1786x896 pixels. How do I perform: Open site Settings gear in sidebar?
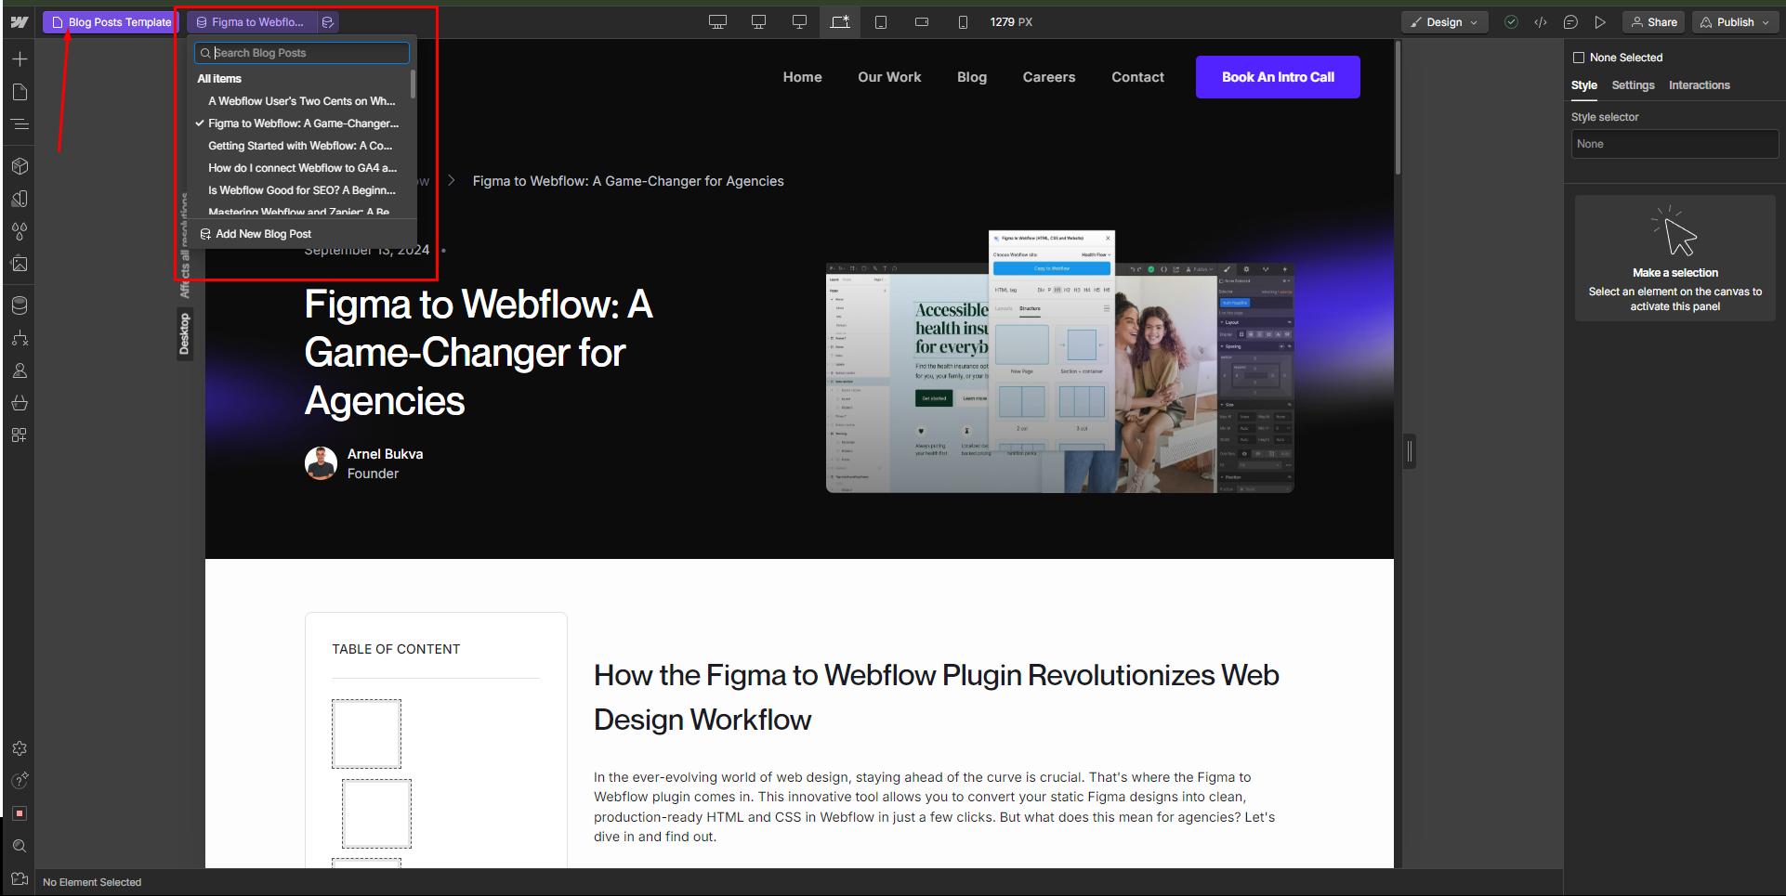pos(20,748)
